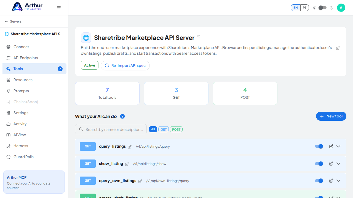
Task: Click the tools count badge 7 in sidebar
Action: (x=60, y=69)
